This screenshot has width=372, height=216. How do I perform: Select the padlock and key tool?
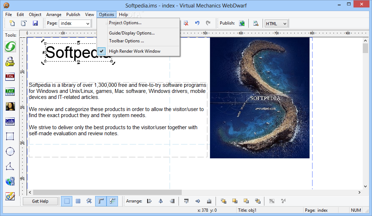pos(10,62)
